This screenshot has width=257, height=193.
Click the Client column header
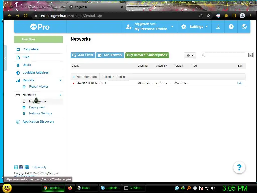pos(75,66)
